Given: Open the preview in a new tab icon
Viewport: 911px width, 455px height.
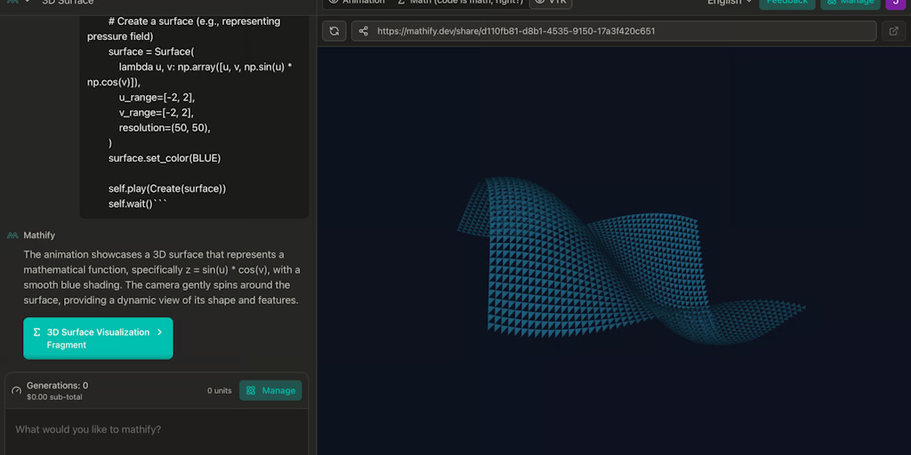Looking at the screenshot, I should [893, 31].
